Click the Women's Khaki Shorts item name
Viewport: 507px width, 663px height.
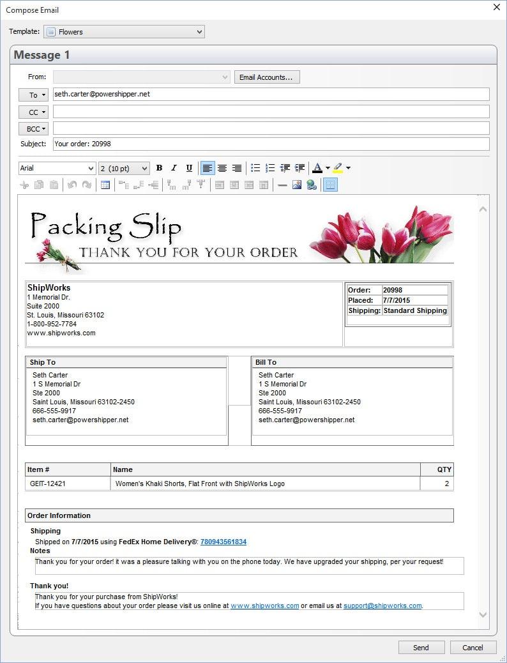point(200,484)
